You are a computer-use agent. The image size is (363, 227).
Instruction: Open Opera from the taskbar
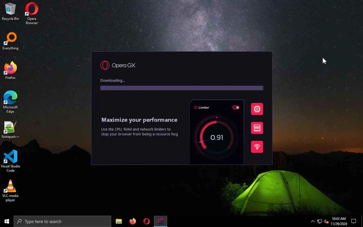[146, 221]
